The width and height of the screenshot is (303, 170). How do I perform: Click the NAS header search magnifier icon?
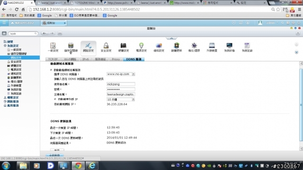click(282, 23)
